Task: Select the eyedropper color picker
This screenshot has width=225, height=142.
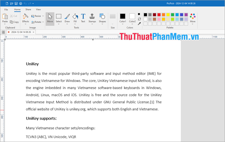Action: click(x=139, y=24)
